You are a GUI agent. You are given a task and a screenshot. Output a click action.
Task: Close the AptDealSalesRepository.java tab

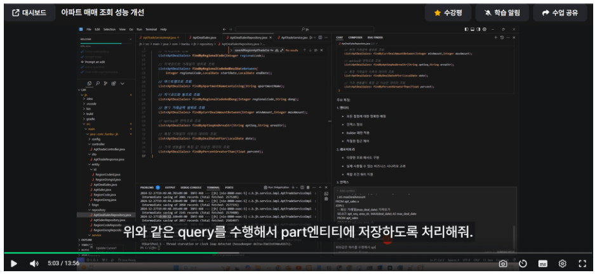(x=271, y=37)
